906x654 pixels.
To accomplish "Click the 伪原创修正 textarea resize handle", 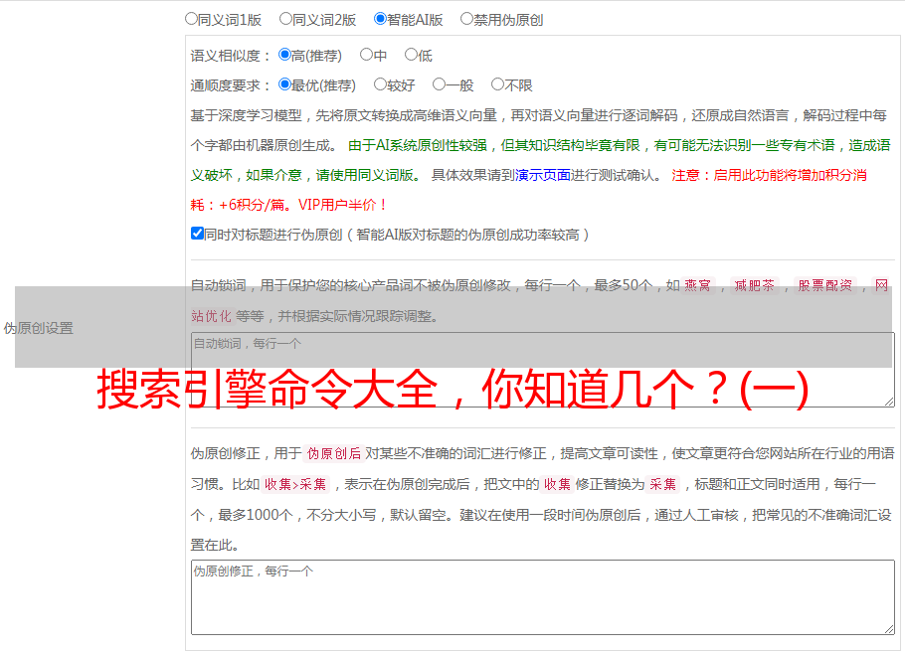I will pos(889,628).
